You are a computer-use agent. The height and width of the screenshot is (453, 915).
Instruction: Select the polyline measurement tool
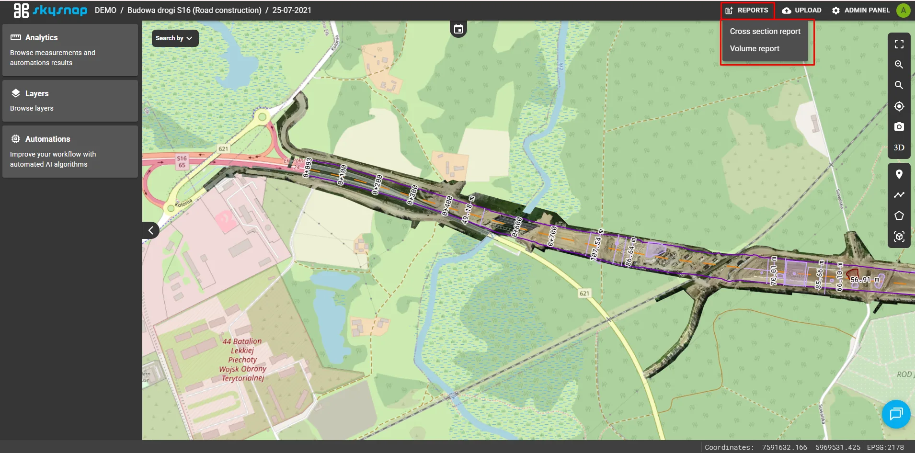coord(899,195)
